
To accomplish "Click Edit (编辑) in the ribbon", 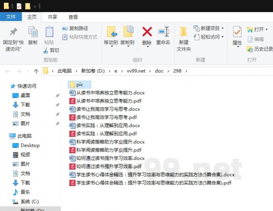I will click(x=255, y=39).
